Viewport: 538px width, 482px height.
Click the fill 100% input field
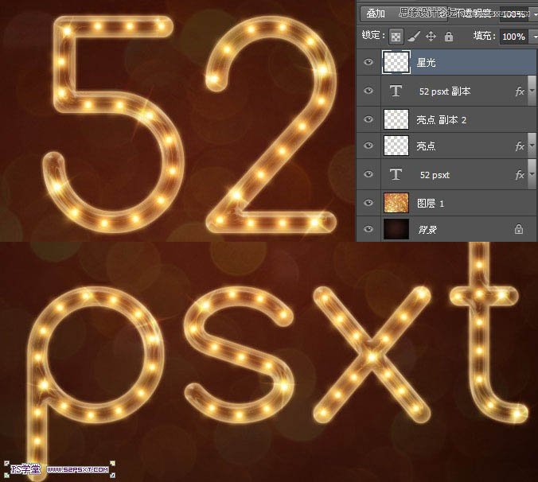coord(512,37)
